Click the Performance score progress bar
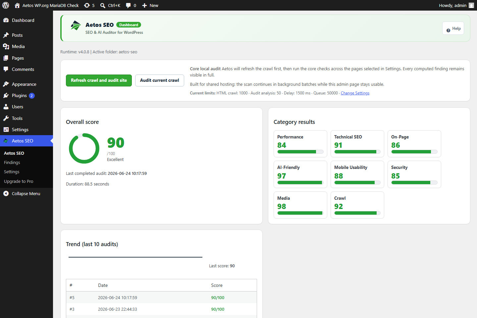477x318 pixels. coord(300,152)
